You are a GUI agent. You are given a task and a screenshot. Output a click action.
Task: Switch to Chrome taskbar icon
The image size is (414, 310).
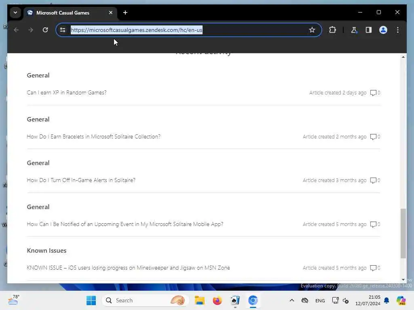pyautogui.click(x=253, y=300)
